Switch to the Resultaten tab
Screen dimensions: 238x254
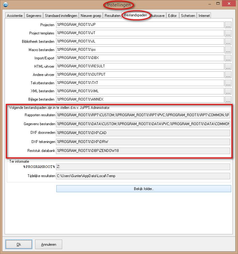(112, 16)
